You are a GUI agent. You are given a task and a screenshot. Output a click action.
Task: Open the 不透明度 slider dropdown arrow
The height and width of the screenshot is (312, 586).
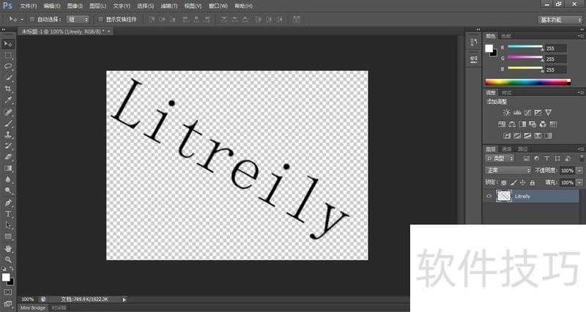[579, 171]
